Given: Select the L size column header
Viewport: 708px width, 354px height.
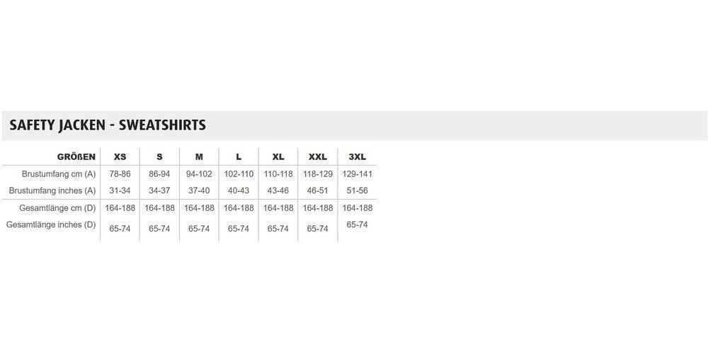Looking at the screenshot, I should pyautogui.click(x=239, y=157).
